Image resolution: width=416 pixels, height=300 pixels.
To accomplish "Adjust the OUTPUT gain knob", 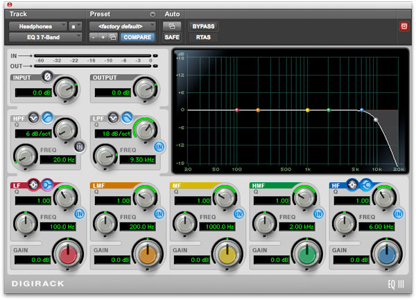I will click(x=145, y=89).
